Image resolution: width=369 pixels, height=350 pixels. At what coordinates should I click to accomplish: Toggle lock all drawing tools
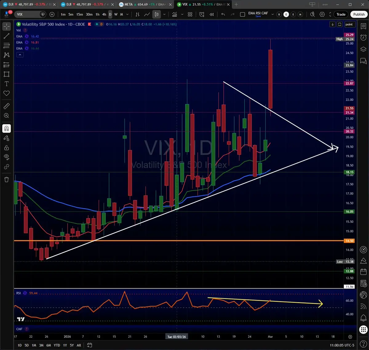tap(6, 148)
